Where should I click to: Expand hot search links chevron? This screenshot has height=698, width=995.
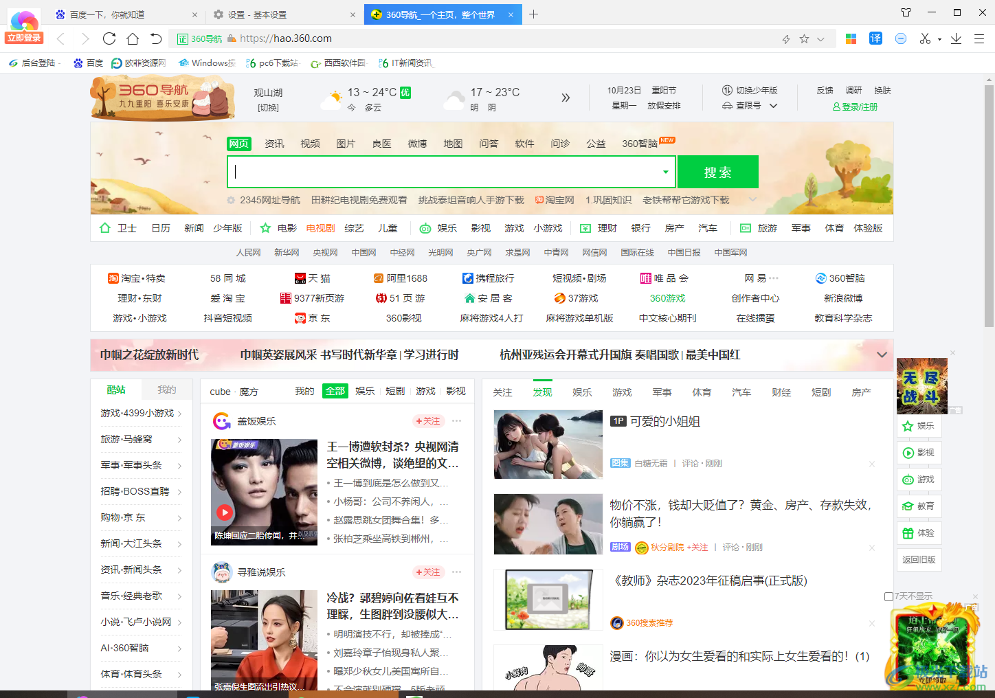pos(752,200)
